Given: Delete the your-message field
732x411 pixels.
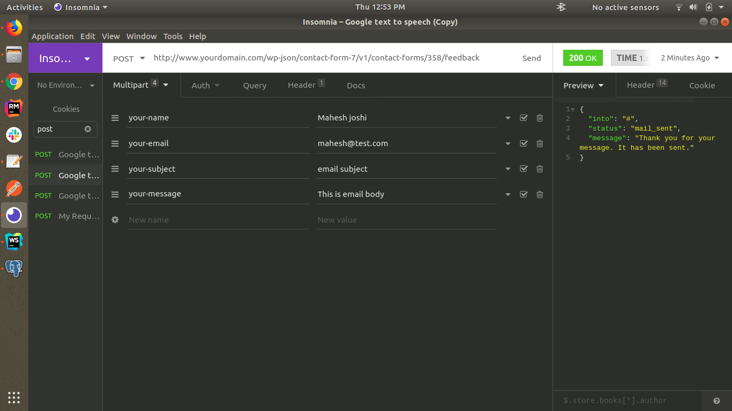Looking at the screenshot, I should point(540,194).
